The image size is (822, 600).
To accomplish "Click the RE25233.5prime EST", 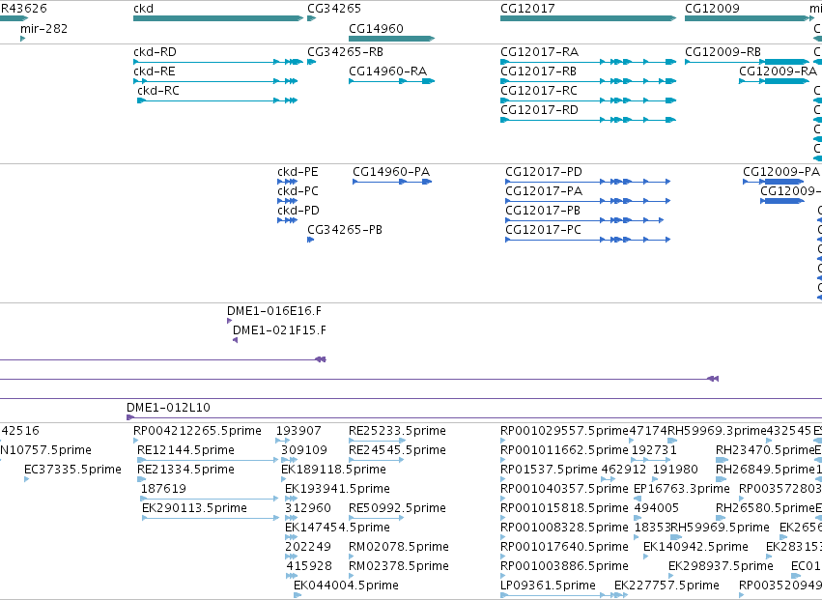I will click(378, 441).
